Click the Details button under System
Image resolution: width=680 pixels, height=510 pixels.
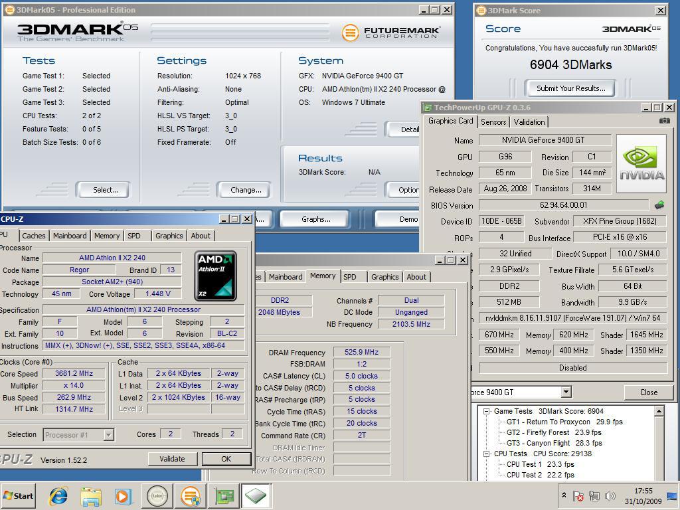402,129
